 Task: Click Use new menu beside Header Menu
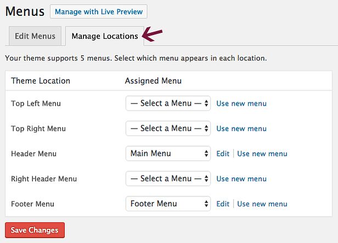262,154
